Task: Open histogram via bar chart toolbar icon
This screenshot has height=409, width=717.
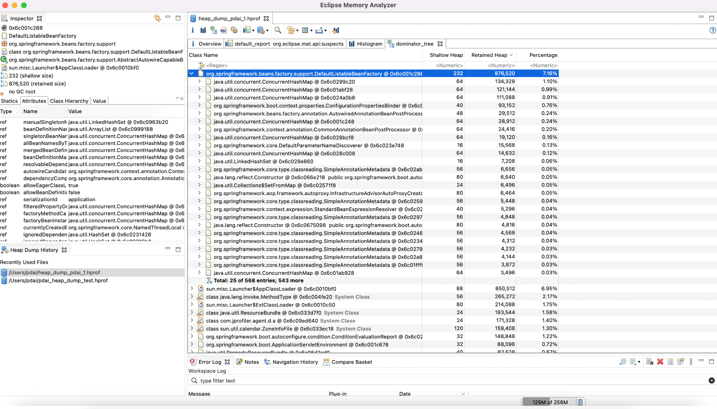Action: coord(203,30)
